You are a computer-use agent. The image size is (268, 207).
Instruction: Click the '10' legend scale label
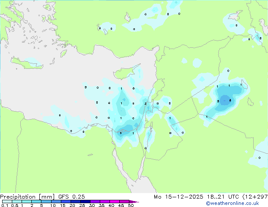pos(53,205)
